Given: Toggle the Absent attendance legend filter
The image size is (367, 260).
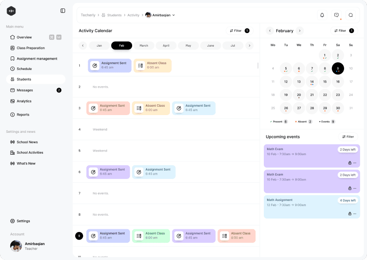Looking at the screenshot, I should click(303, 122).
